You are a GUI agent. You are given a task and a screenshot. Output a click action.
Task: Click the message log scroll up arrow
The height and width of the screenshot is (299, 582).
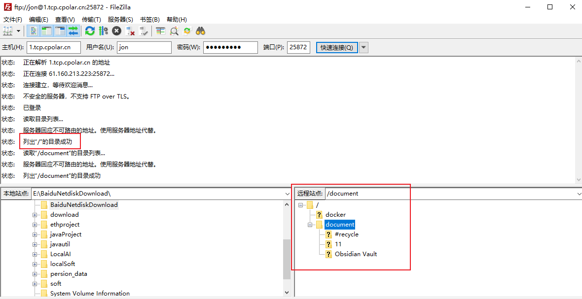578,61
